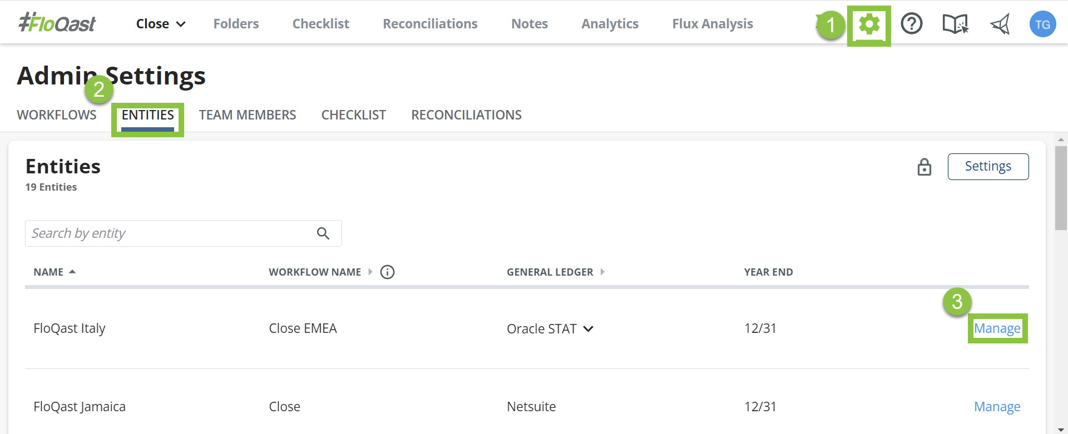This screenshot has width=1068, height=434.
Task: Switch to the Team Members tab
Action: coord(248,115)
